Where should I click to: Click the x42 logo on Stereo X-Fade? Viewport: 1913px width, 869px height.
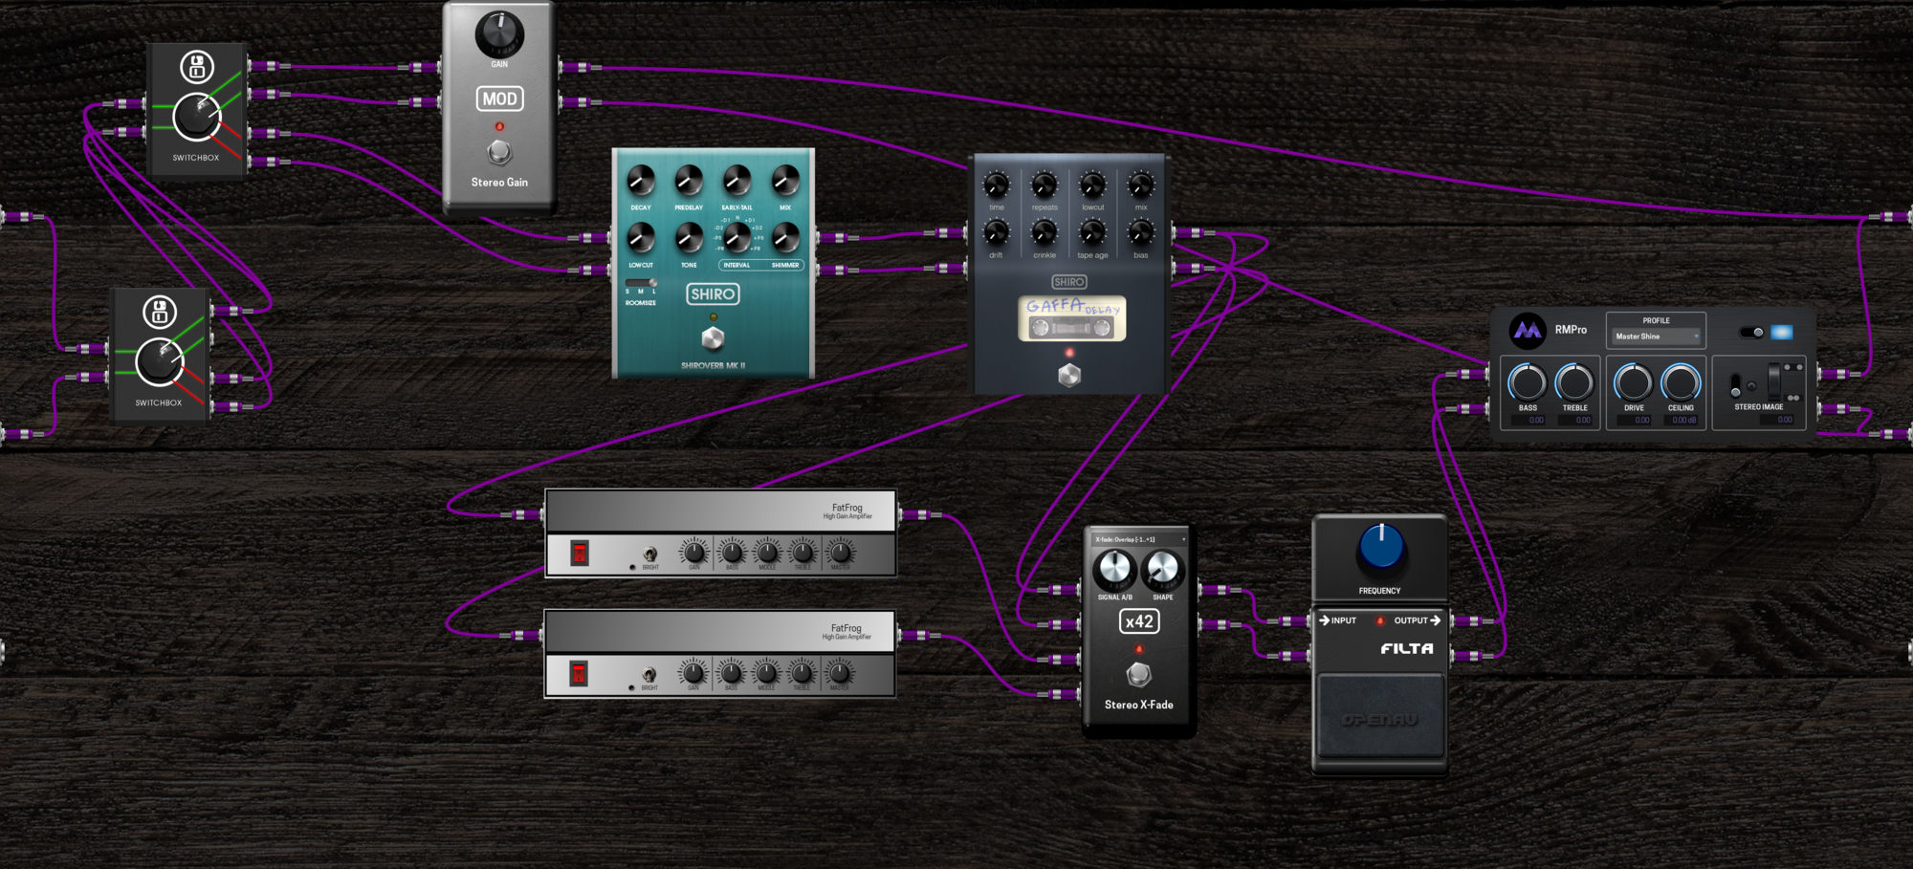tap(1138, 621)
